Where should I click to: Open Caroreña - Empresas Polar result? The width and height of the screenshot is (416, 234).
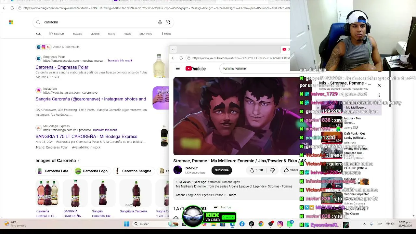[x=62, y=67]
